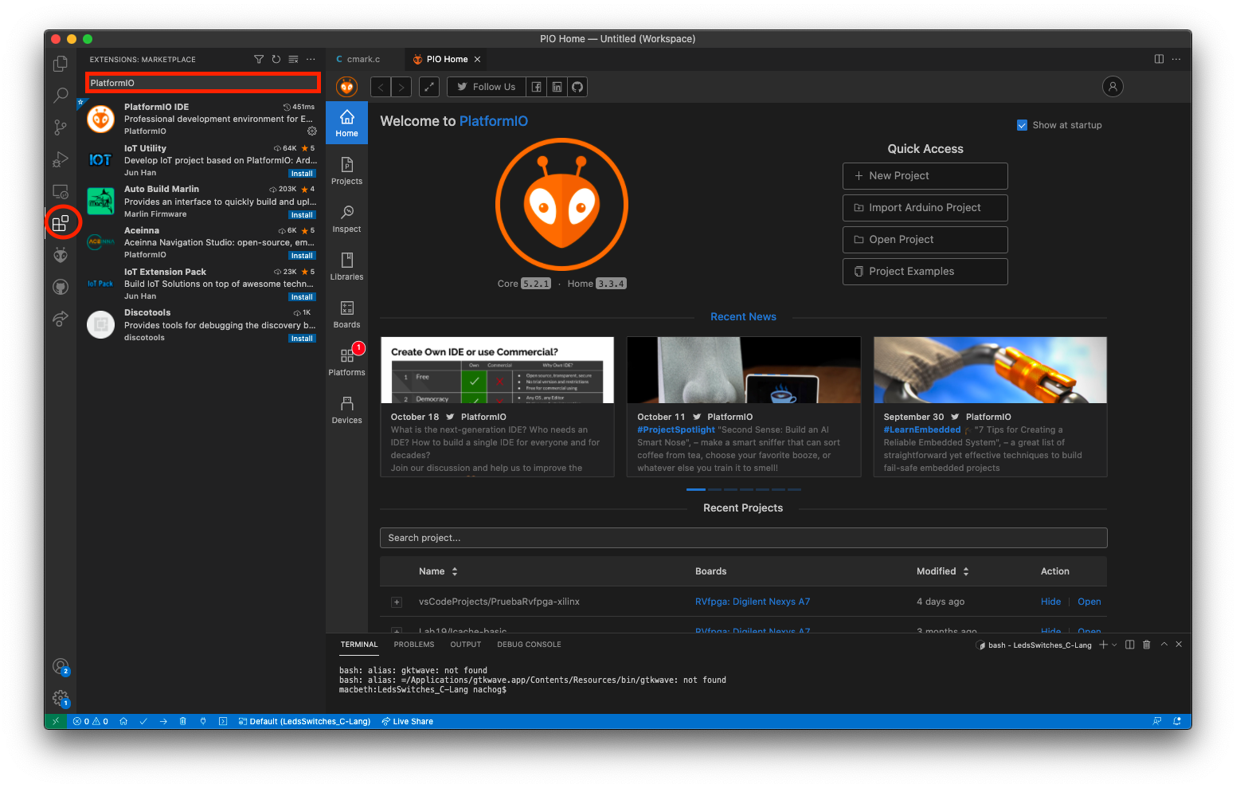The width and height of the screenshot is (1236, 788).
Task: Switch to the DEBUG CONSOLE panel tab
Action: pyautogui.click(x=529, y=645)
